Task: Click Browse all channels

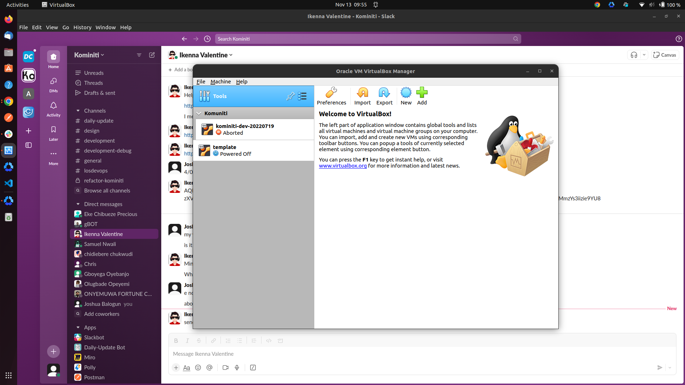Action: 107,191
